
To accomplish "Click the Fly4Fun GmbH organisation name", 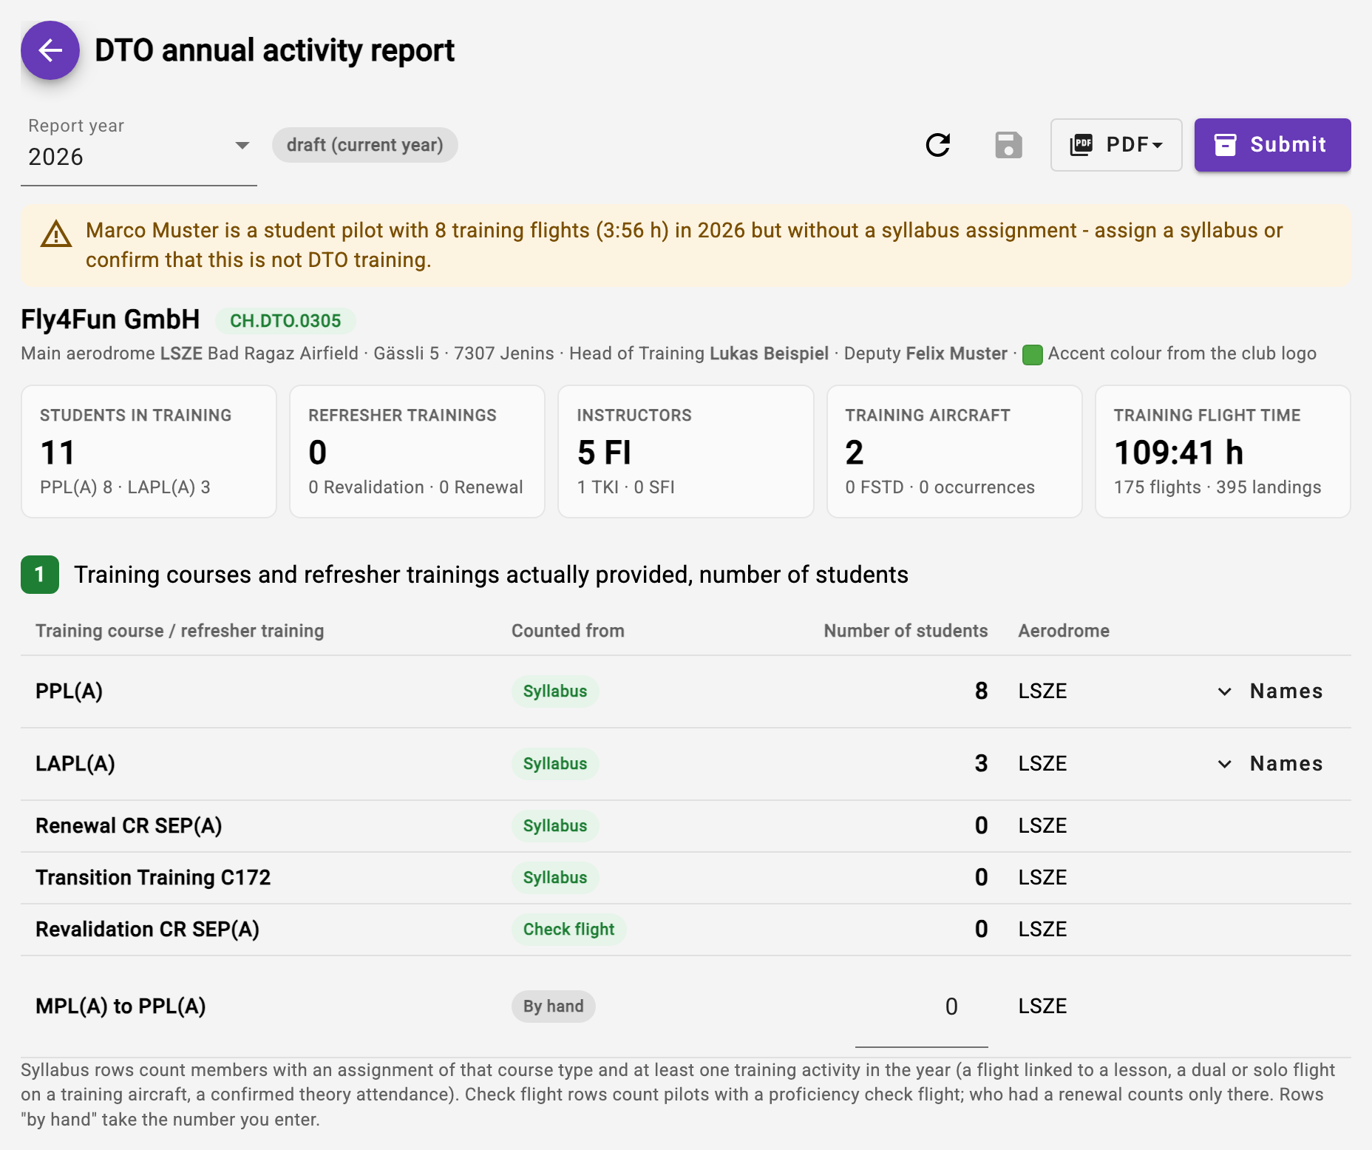I will coord(110,319).
